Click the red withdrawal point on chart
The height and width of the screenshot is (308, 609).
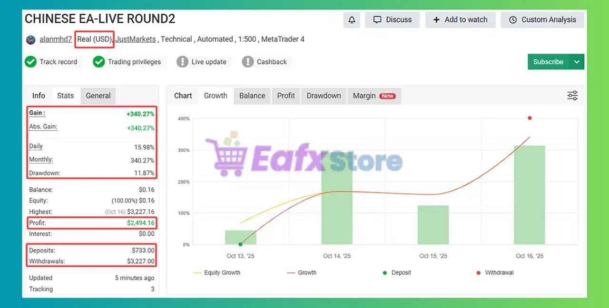pos(530,118)
